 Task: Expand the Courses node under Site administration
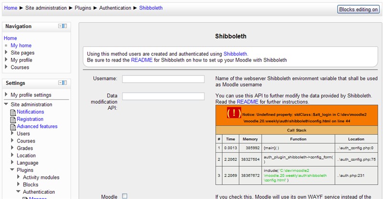pyautogui.click(x=12, y=140)
